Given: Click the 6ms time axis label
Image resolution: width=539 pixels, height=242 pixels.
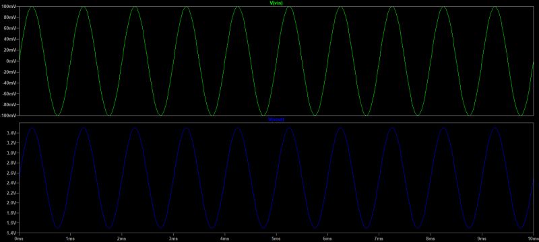Looking at the screenshot, I should coord(327,239).
